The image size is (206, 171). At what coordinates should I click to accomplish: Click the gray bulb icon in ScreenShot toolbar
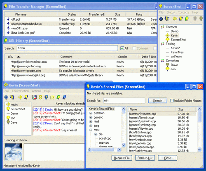195,19
